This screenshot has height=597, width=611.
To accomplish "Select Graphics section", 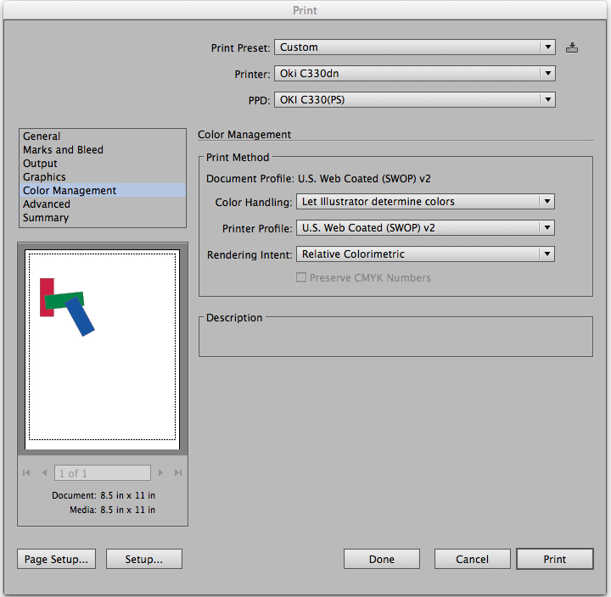I will click(x=103, y=176).
